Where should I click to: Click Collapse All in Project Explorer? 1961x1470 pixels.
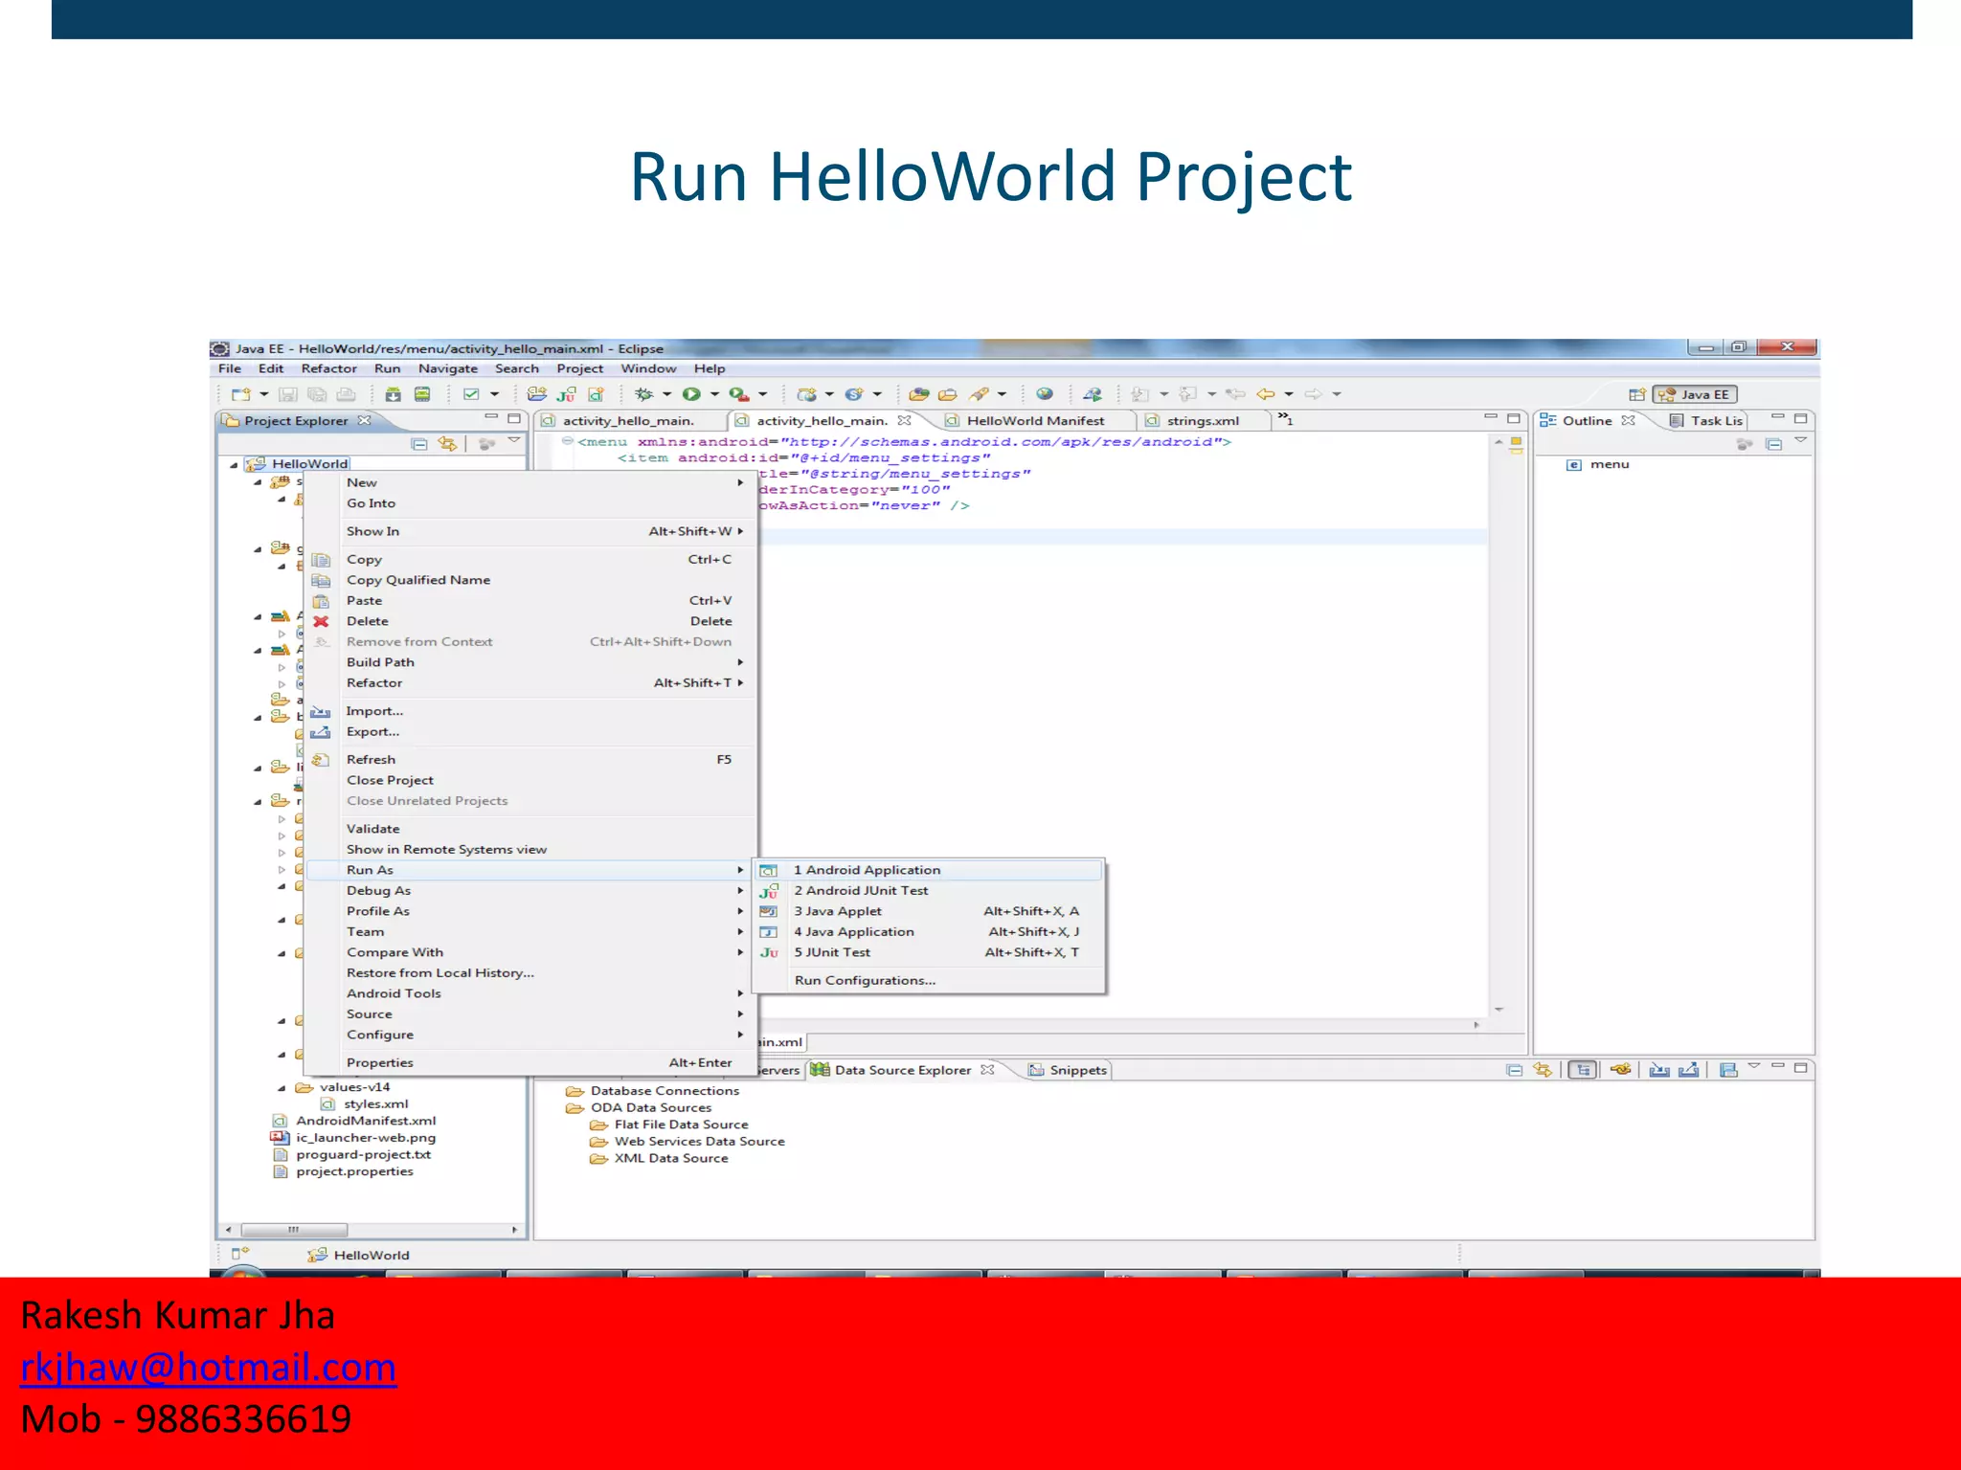tap(419, 444)
